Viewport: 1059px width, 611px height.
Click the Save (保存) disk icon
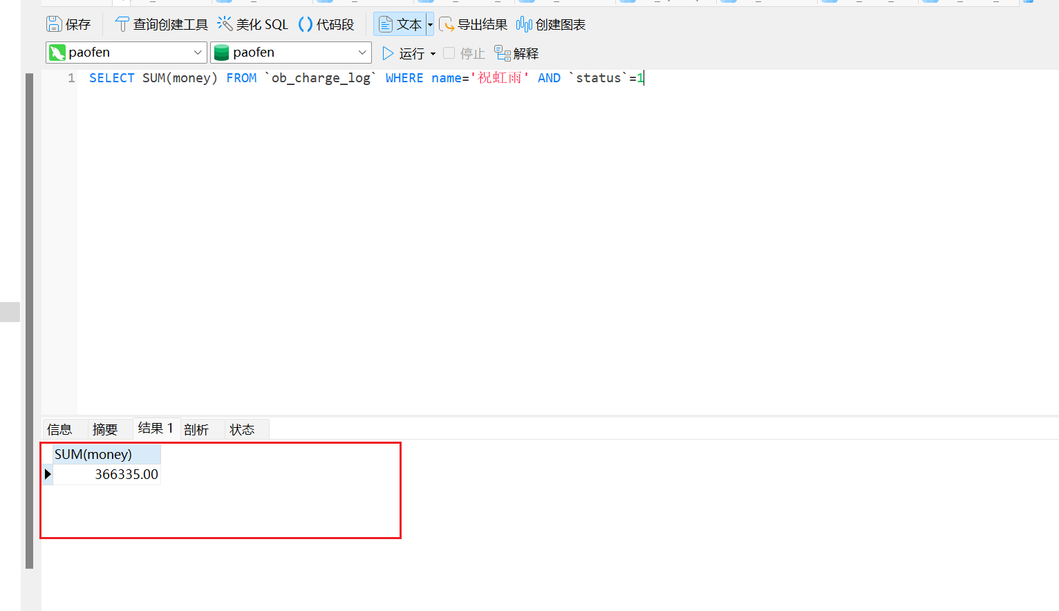pyautogui.click(x=54, y=24)
